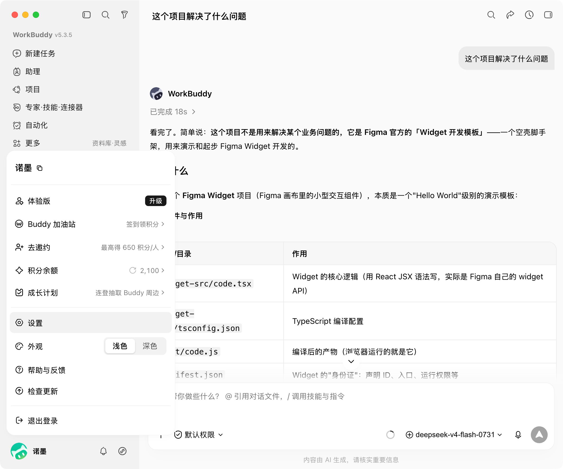Click the circular icon beside the bell

122,451
